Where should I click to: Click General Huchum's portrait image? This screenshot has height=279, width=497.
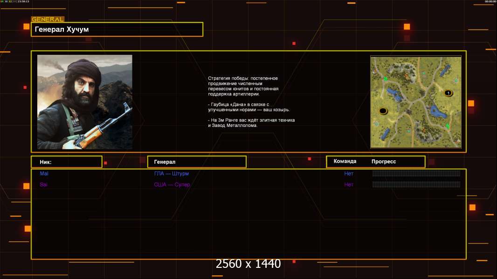tap(85, 102)
